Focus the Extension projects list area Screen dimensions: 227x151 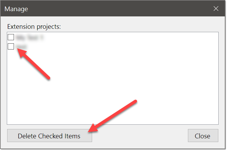[x=113, y=78]
